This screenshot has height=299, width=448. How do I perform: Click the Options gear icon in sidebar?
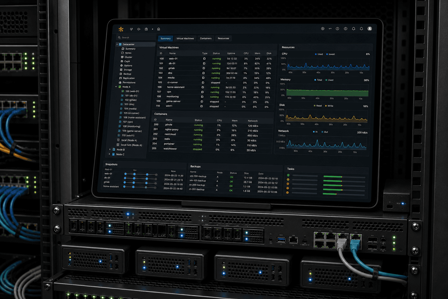(121, 65)
